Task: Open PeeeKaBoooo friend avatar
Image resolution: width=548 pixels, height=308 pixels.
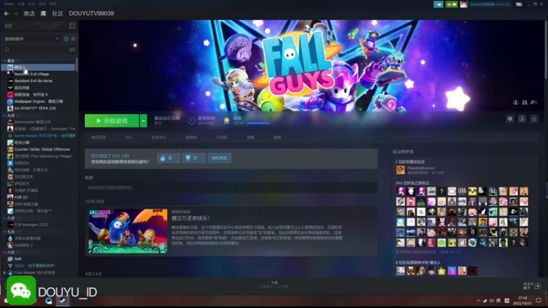Action: tap(400, 170)
